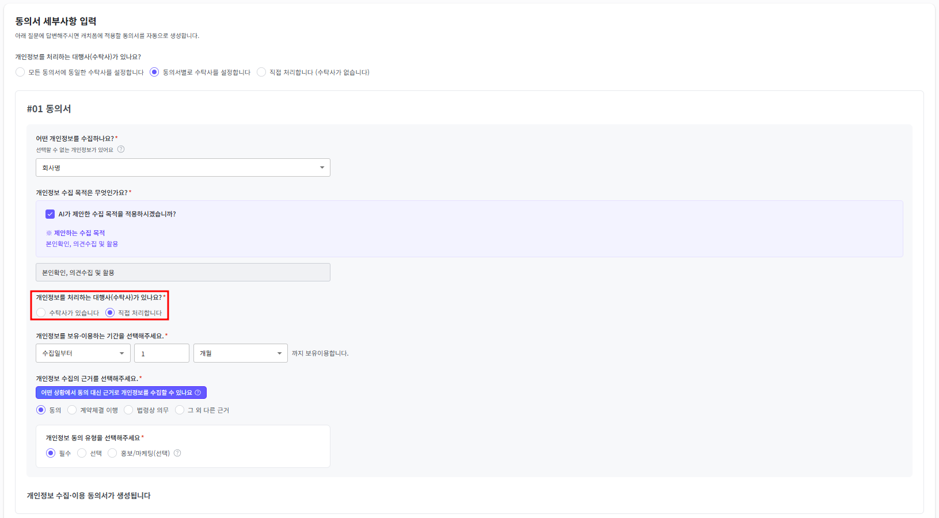939x518 pixels.
Task: Choose '수탁사가 있습니다' radio option
Action: pos(41,313)
